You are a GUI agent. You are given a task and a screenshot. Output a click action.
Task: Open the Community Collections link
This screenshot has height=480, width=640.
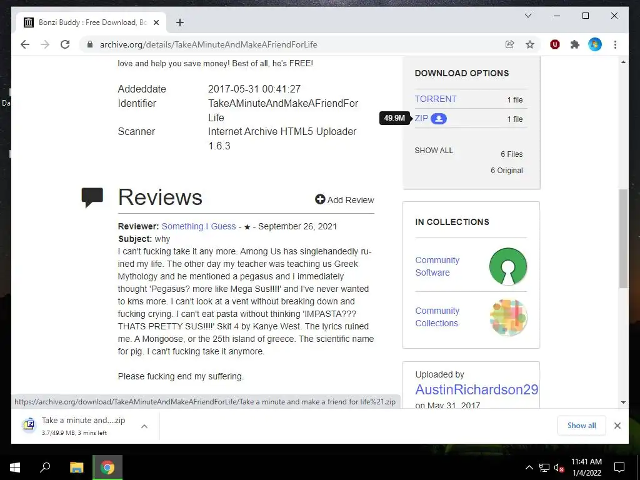tap(437, 317)
